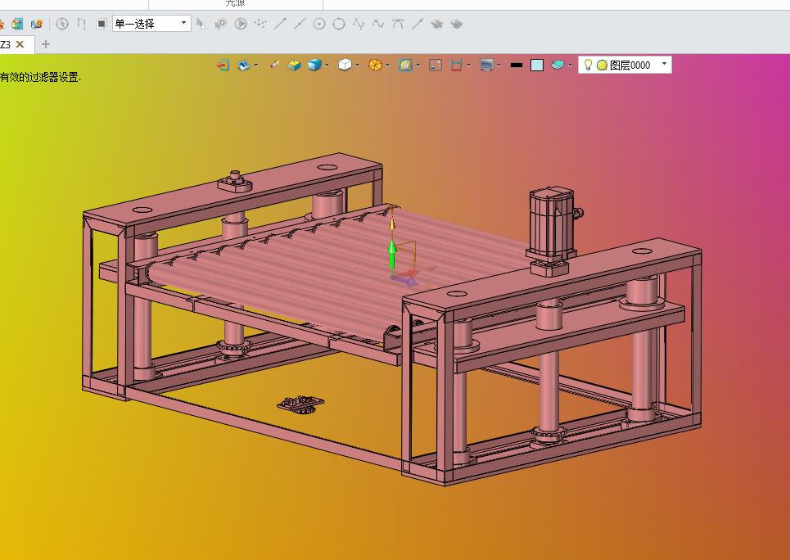Add a new tab with the plus button
The width and height of the screenshot is (790, 560).
tap(45, 44)
